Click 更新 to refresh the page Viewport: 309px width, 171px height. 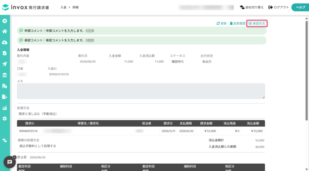(x=222, y=24)
